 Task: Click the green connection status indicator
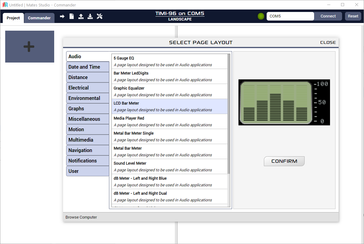(261, 16)
